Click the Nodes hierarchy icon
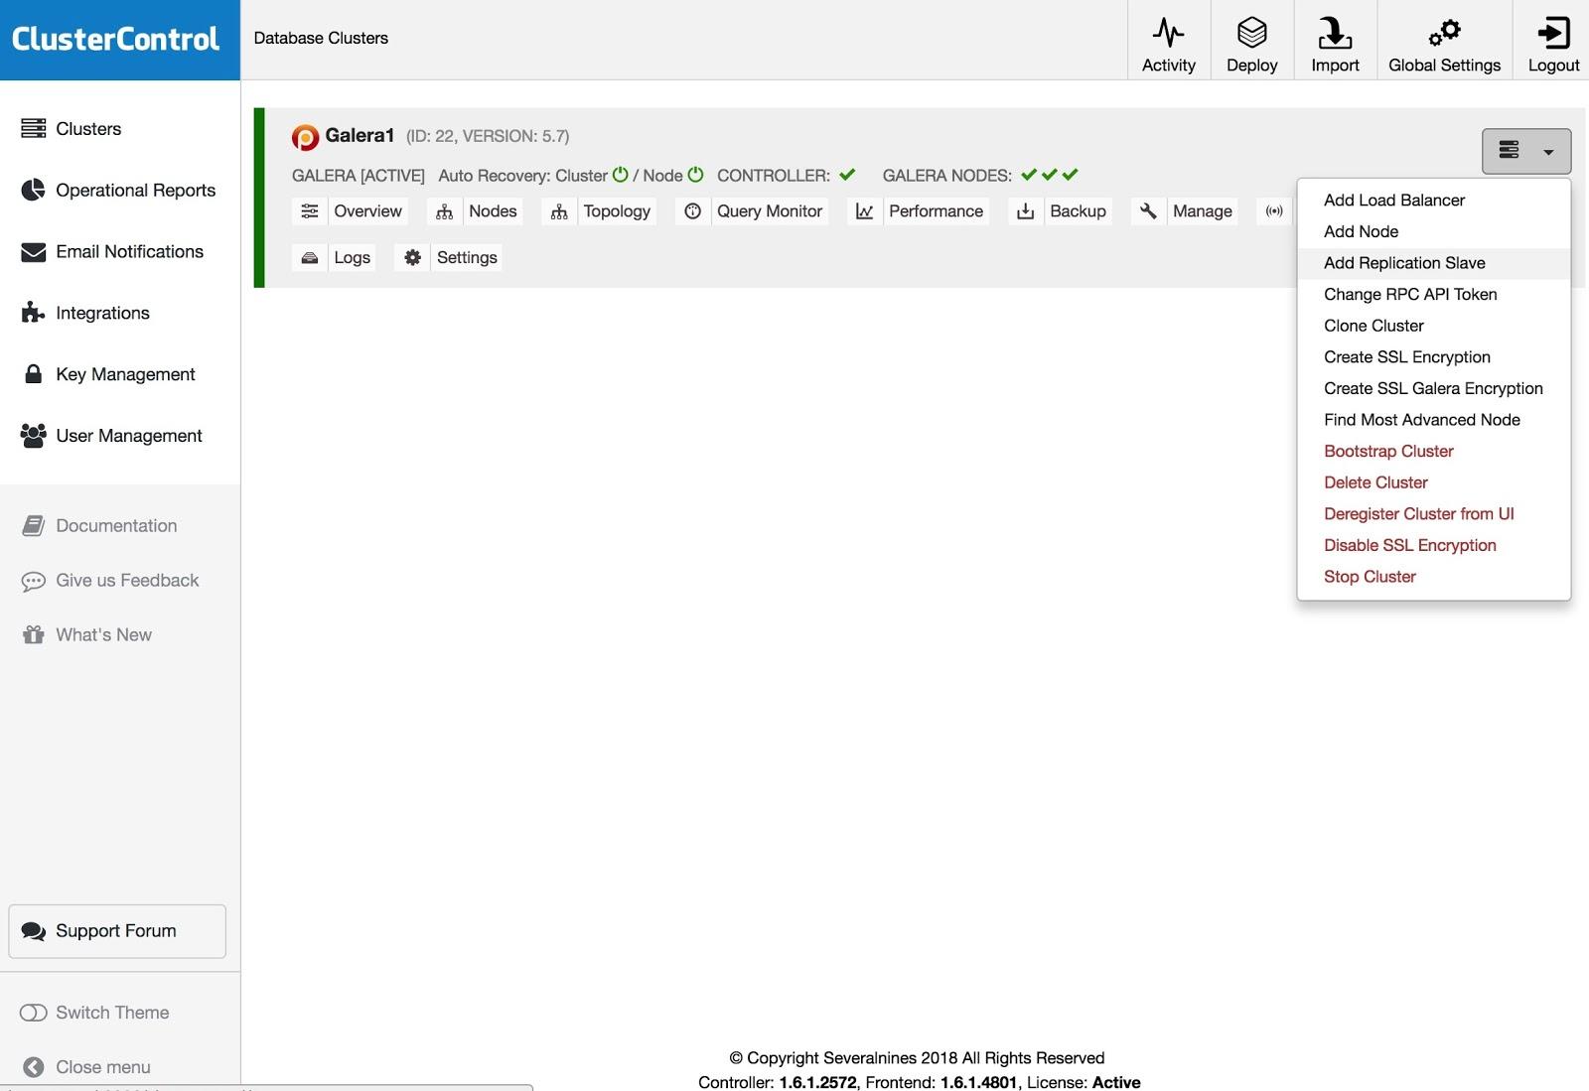This screenshot has width=1589, height=1091. [444, 211]
